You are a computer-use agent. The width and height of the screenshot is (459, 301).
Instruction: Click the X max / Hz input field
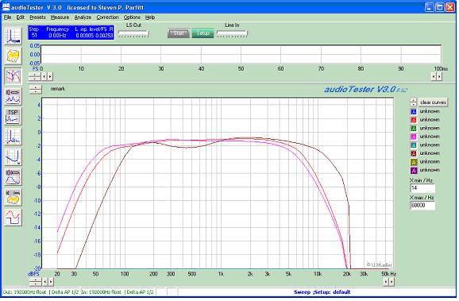coord(422,206)
